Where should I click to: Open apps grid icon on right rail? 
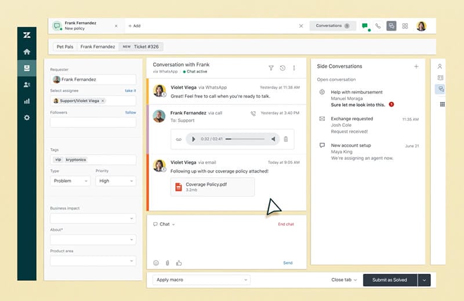click(x=442, y=104)
